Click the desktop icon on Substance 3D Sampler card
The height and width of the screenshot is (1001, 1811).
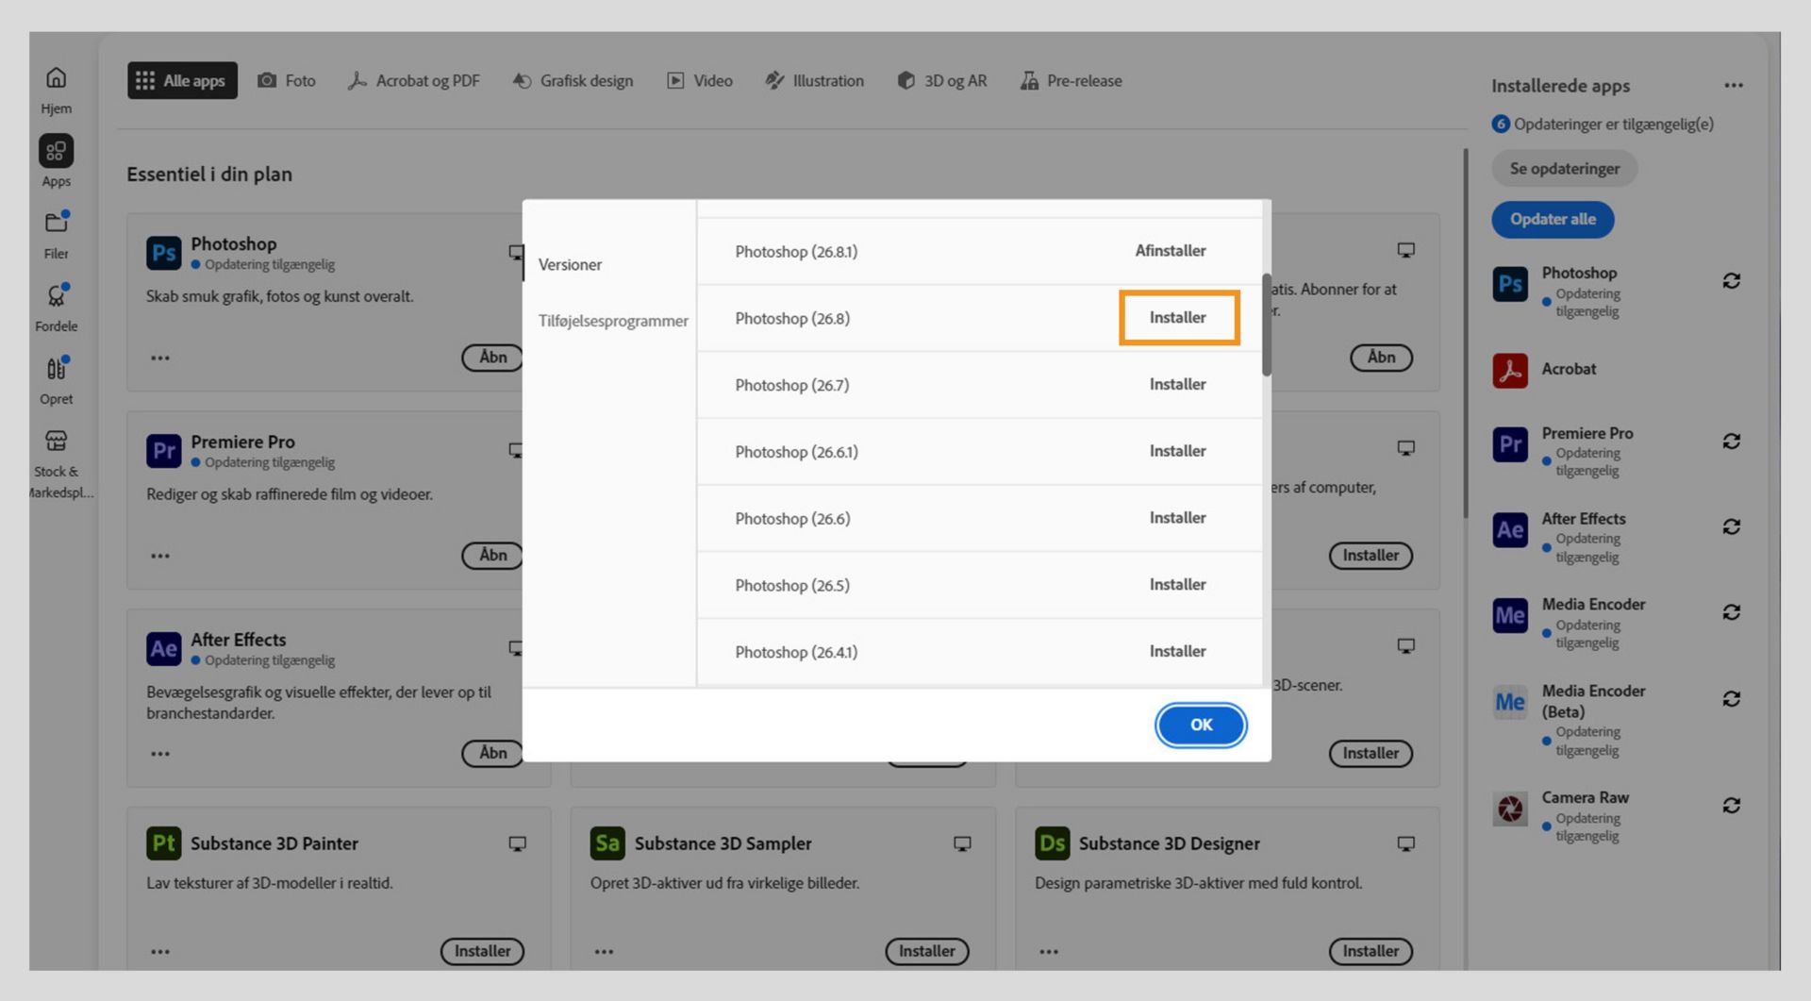click(x=962, y=843)
